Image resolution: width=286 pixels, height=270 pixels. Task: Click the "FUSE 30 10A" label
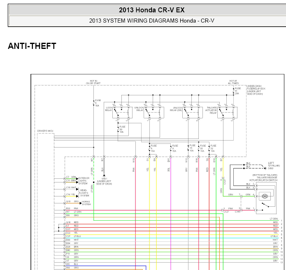pos(122,129)
